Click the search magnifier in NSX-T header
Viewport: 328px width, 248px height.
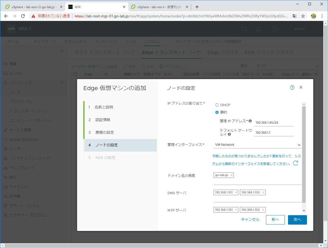[245, 29]
